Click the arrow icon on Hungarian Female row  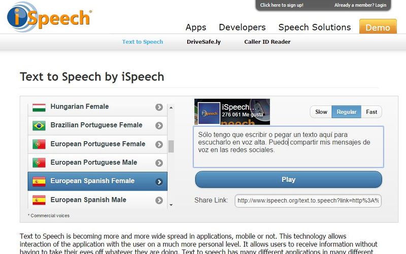(159, 107)
